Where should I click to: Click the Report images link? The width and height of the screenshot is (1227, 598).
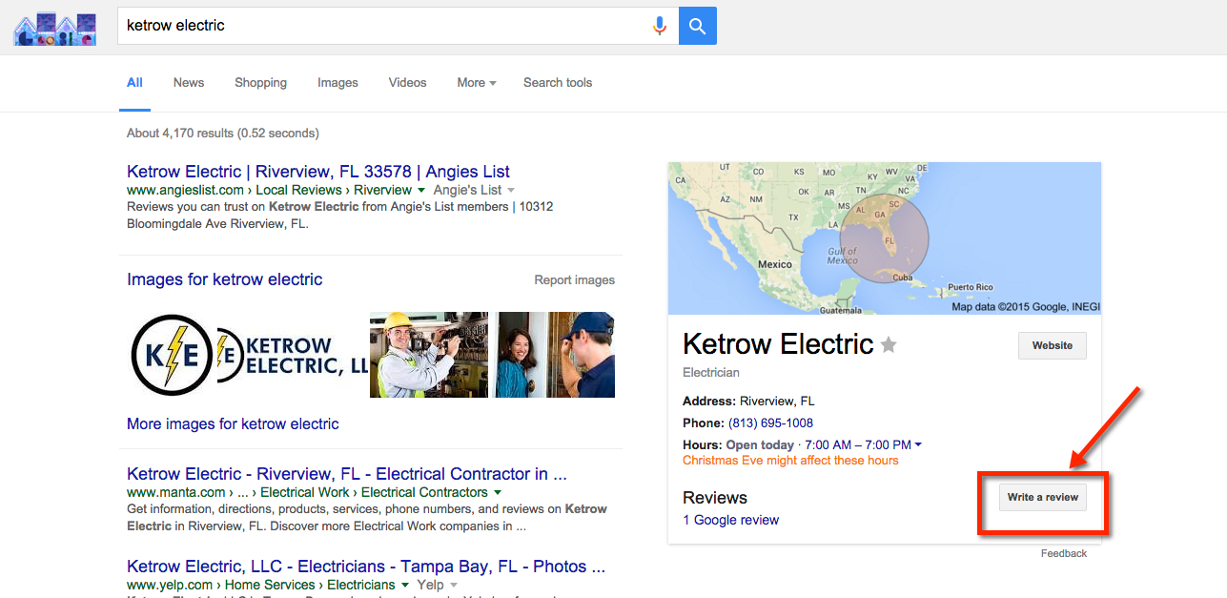[574, 280]
